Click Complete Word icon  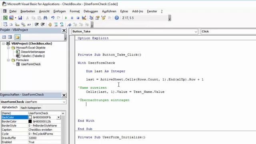point(29,24)
